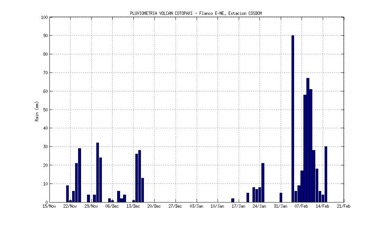Select the '90' y-axis value label
This screenshot has width=380, height=227.
46,36
